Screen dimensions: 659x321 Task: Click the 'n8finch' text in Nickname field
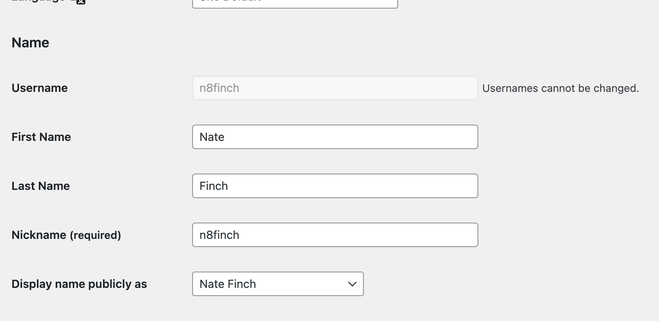pyautogui.click(x=220, y=235)
